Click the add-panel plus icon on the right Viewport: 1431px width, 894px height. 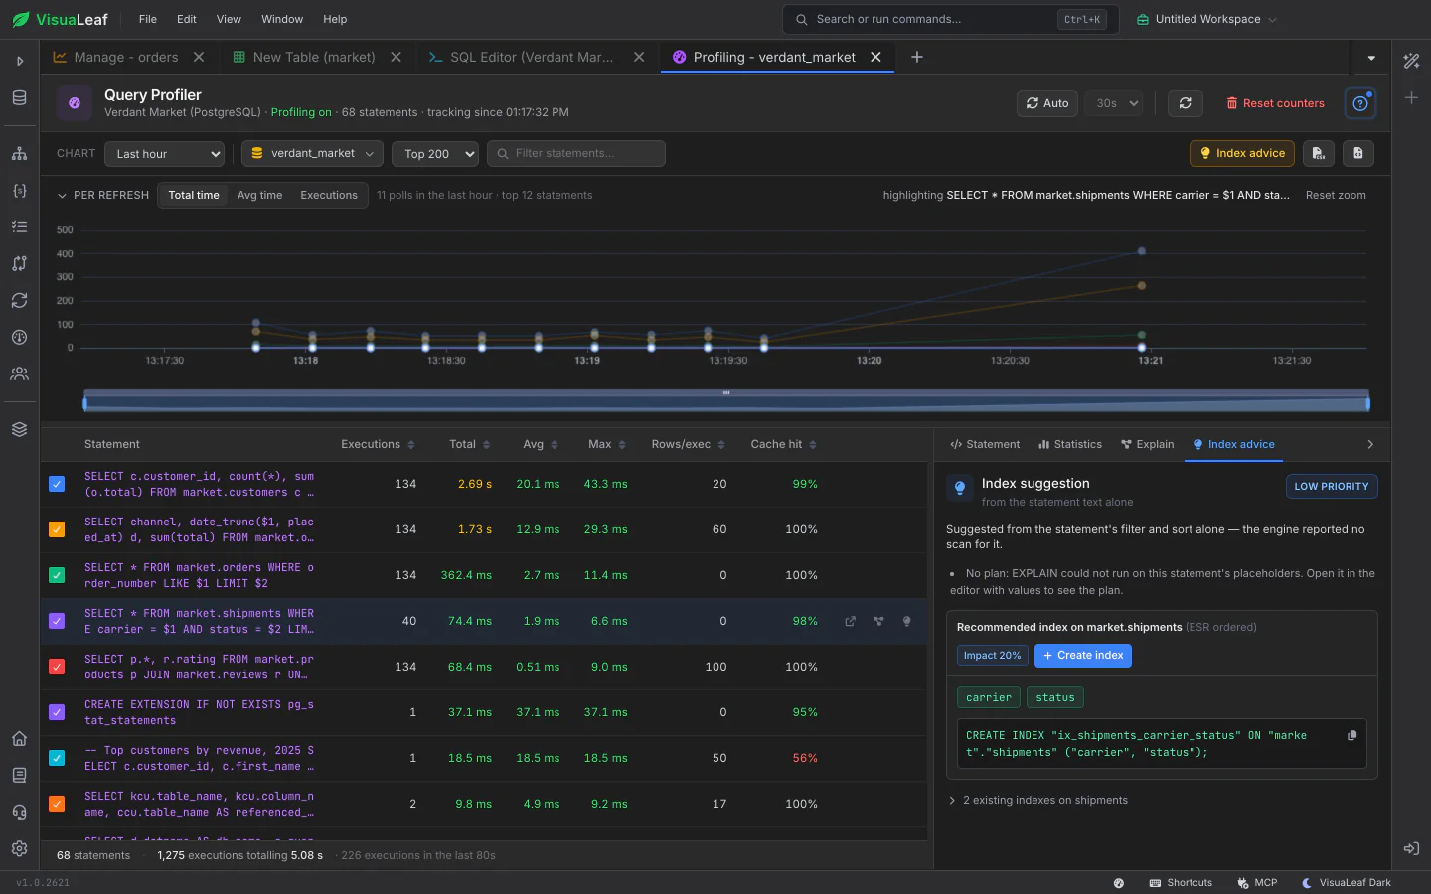[1411, 98]
